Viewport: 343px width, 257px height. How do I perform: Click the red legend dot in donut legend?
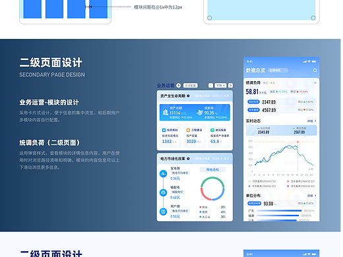pos(201,207)
